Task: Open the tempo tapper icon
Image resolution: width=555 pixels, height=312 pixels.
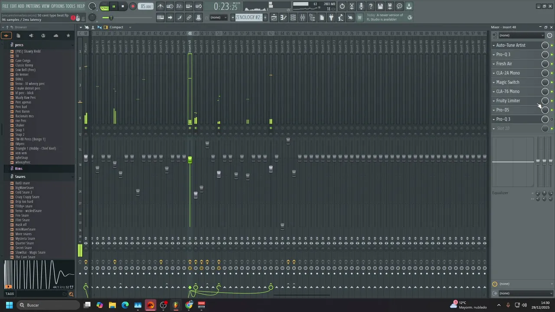Action: [341, 17]
